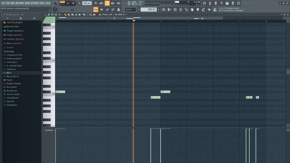The height and width of the screenshot is (163, 290).
Task: Click the tempo 140 field
Action: 87,3
